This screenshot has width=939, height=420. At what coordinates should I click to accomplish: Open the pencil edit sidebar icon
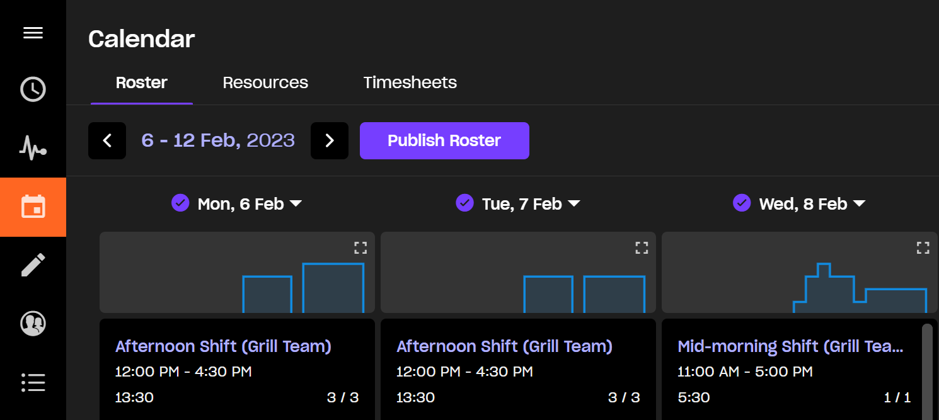pyautogui.click(x=33, y=265)
